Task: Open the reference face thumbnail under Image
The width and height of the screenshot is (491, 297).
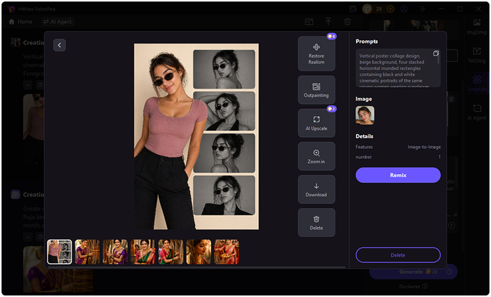Action: pos(365,115)
